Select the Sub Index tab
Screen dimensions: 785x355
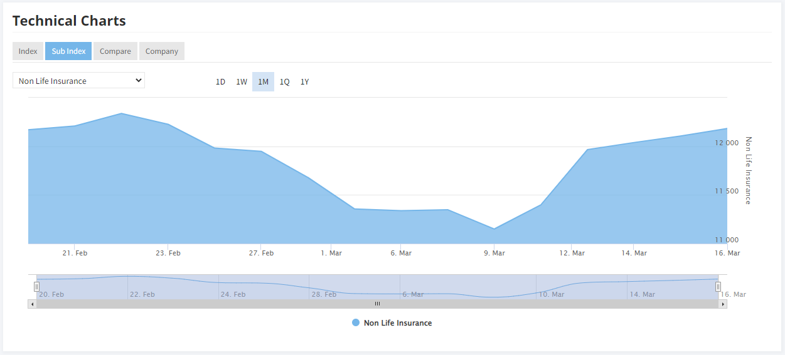click(x=68, y=51)
